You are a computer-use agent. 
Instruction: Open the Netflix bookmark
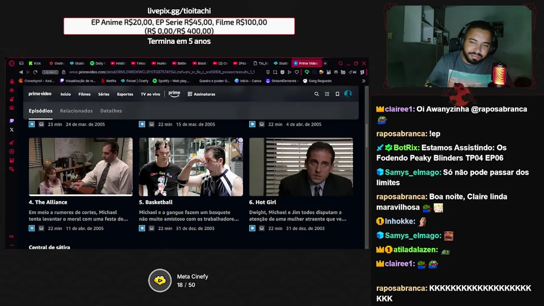coord(108,81)
